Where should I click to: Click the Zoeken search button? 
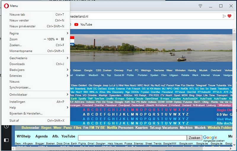click(195, 138)
